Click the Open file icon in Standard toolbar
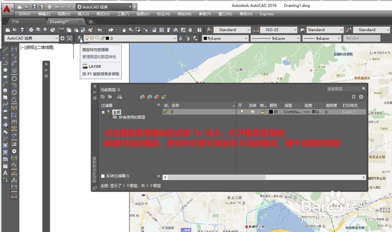This screenshot has height=232, width=392. [x=15, y=30]
